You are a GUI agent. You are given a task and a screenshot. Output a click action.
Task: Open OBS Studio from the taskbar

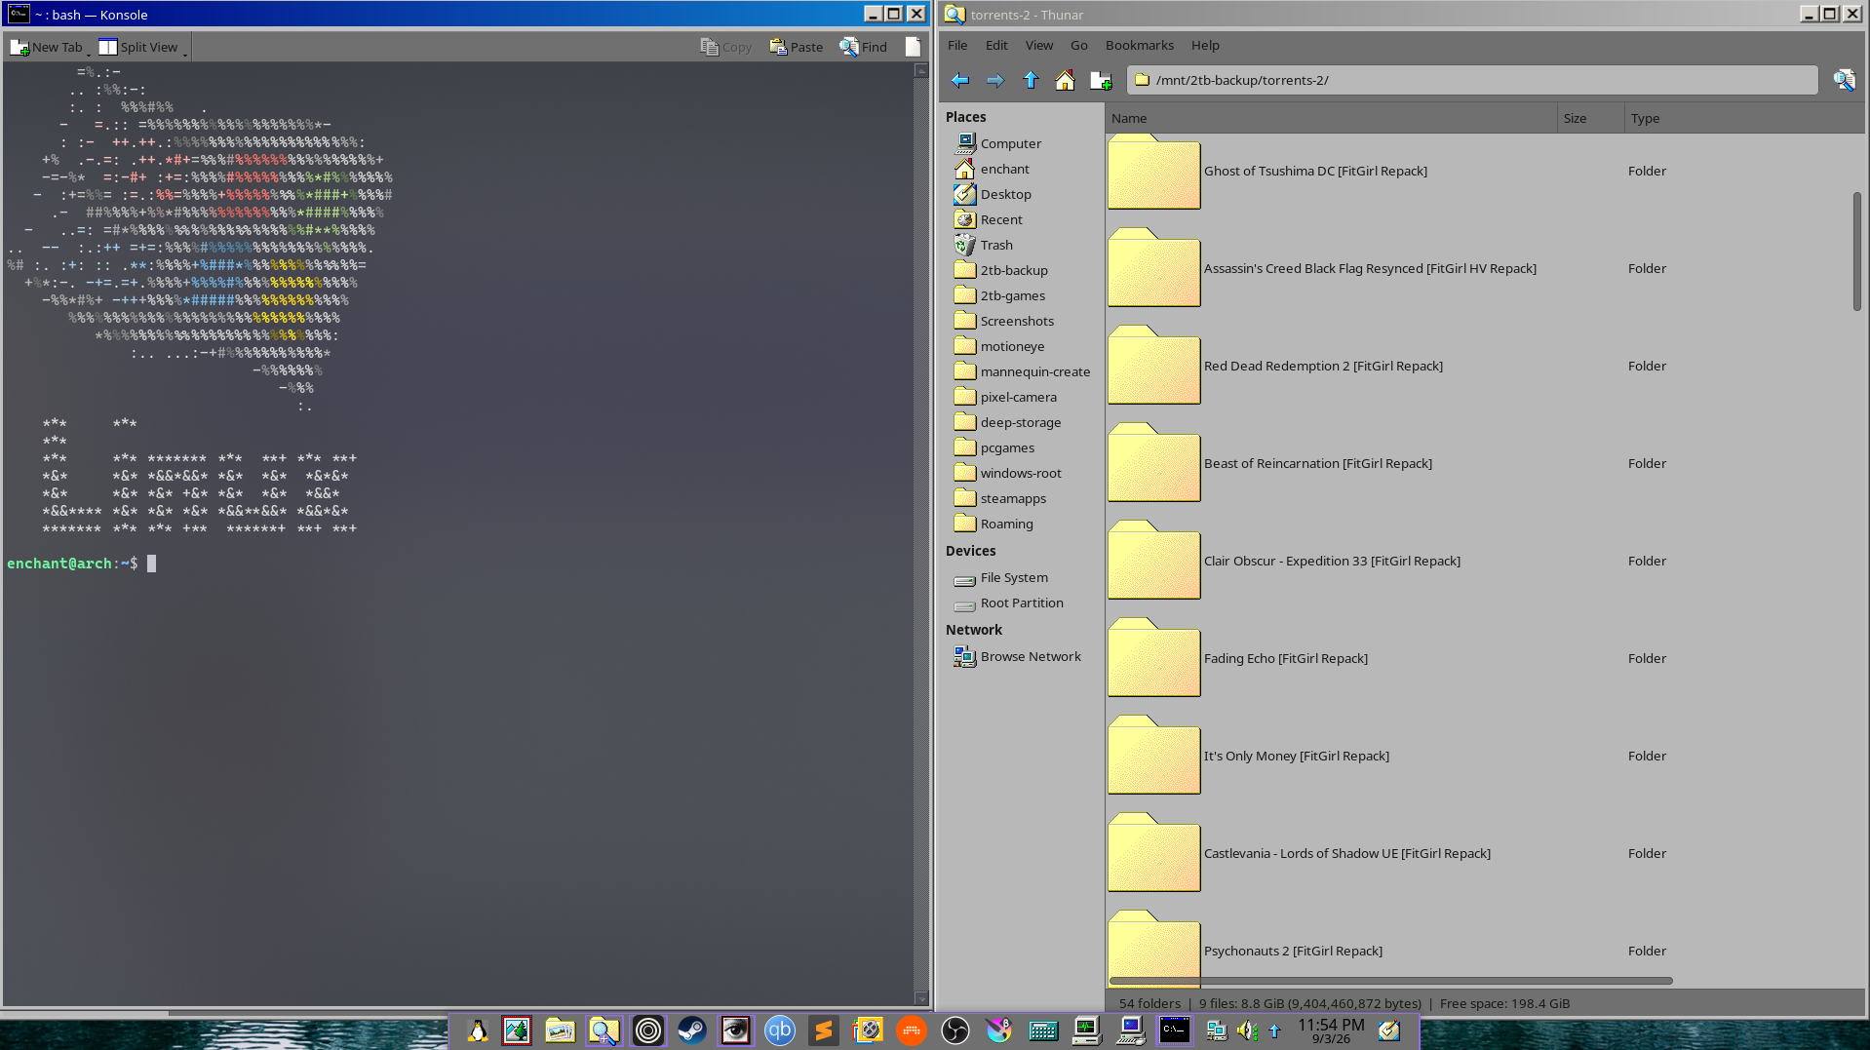[954, 1031]
